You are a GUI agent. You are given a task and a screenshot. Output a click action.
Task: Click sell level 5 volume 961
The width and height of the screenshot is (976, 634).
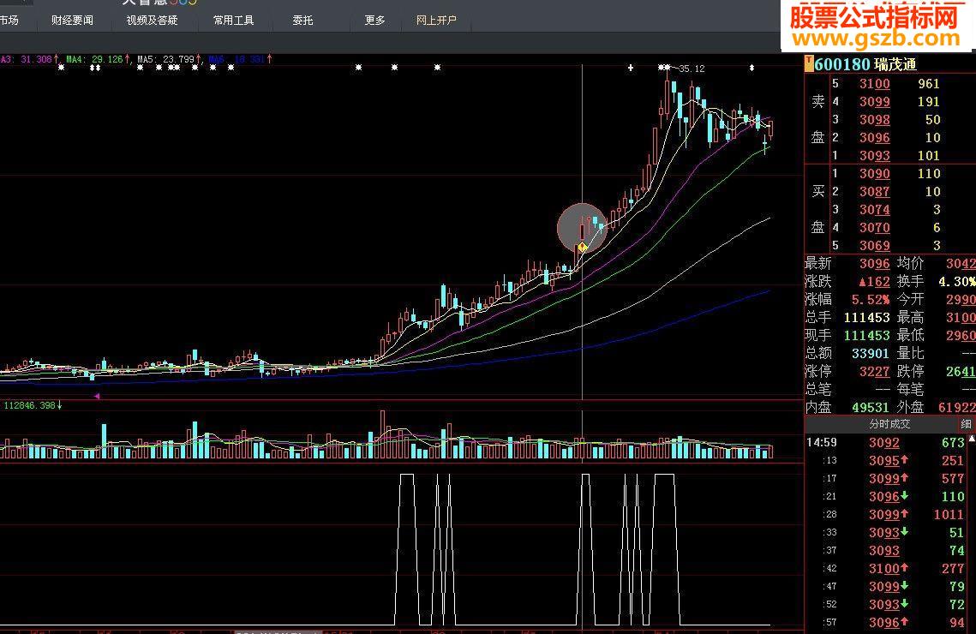point(928,83)
